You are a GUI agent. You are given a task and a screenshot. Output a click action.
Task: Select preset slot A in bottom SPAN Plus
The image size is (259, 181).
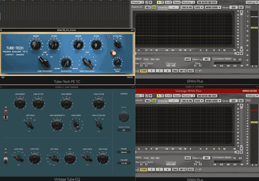[x=159, y=96]
